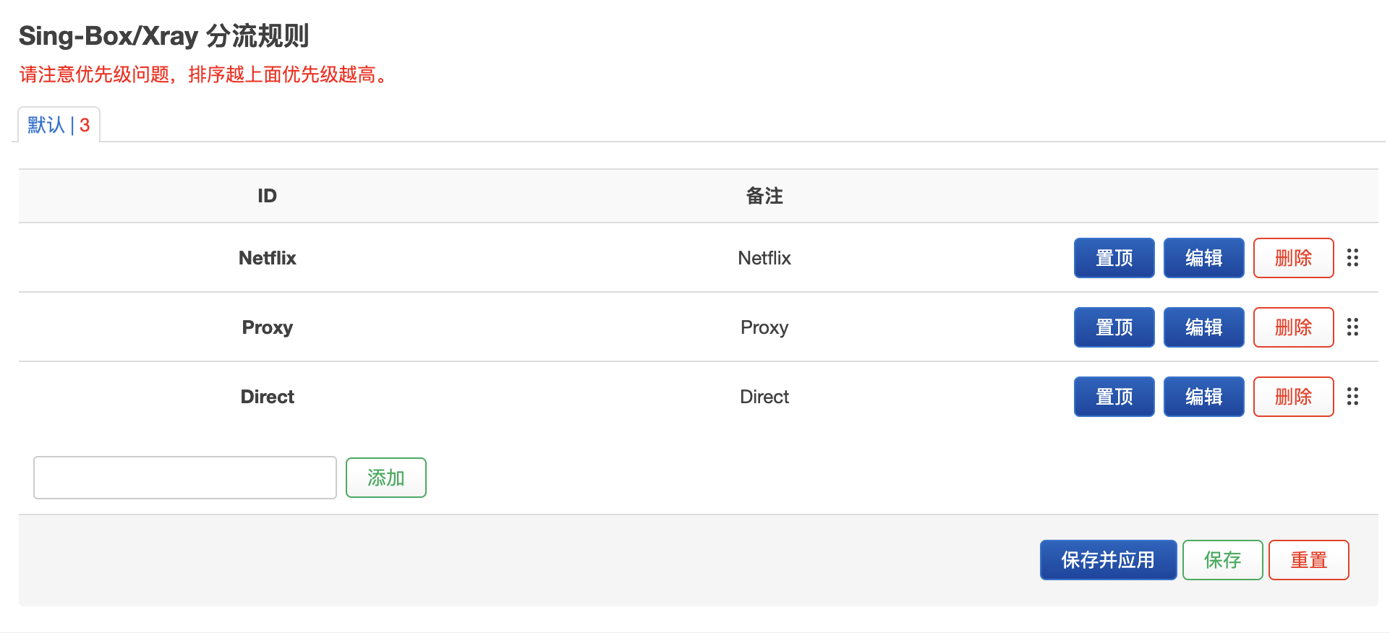Image resolution: width=1390 pixels, height=633 pixels.
Task: Click the drag handle for Proxy row
Action: coord(1352,327)
